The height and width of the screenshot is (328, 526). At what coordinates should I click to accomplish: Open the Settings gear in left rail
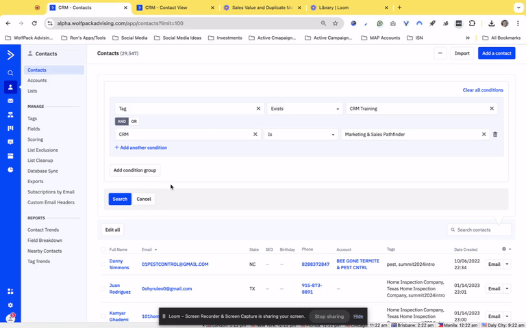coord(10,305)
